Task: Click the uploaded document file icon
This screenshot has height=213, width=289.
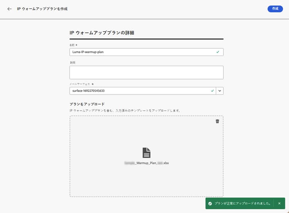Action: [146, 153]
